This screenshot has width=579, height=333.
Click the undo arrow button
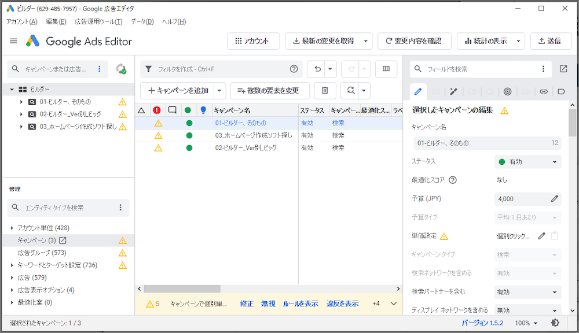pos(317,69)
